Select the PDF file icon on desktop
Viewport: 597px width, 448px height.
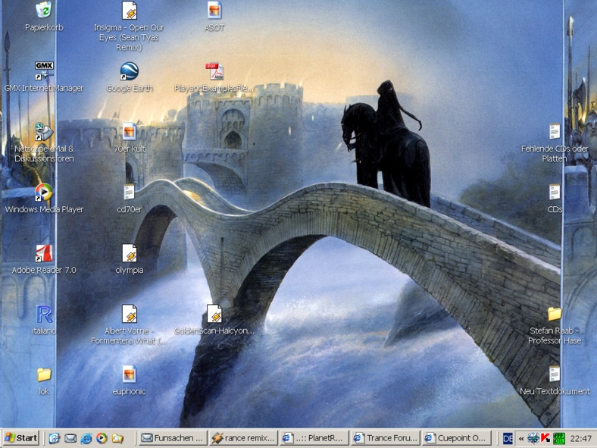[214, 72]
